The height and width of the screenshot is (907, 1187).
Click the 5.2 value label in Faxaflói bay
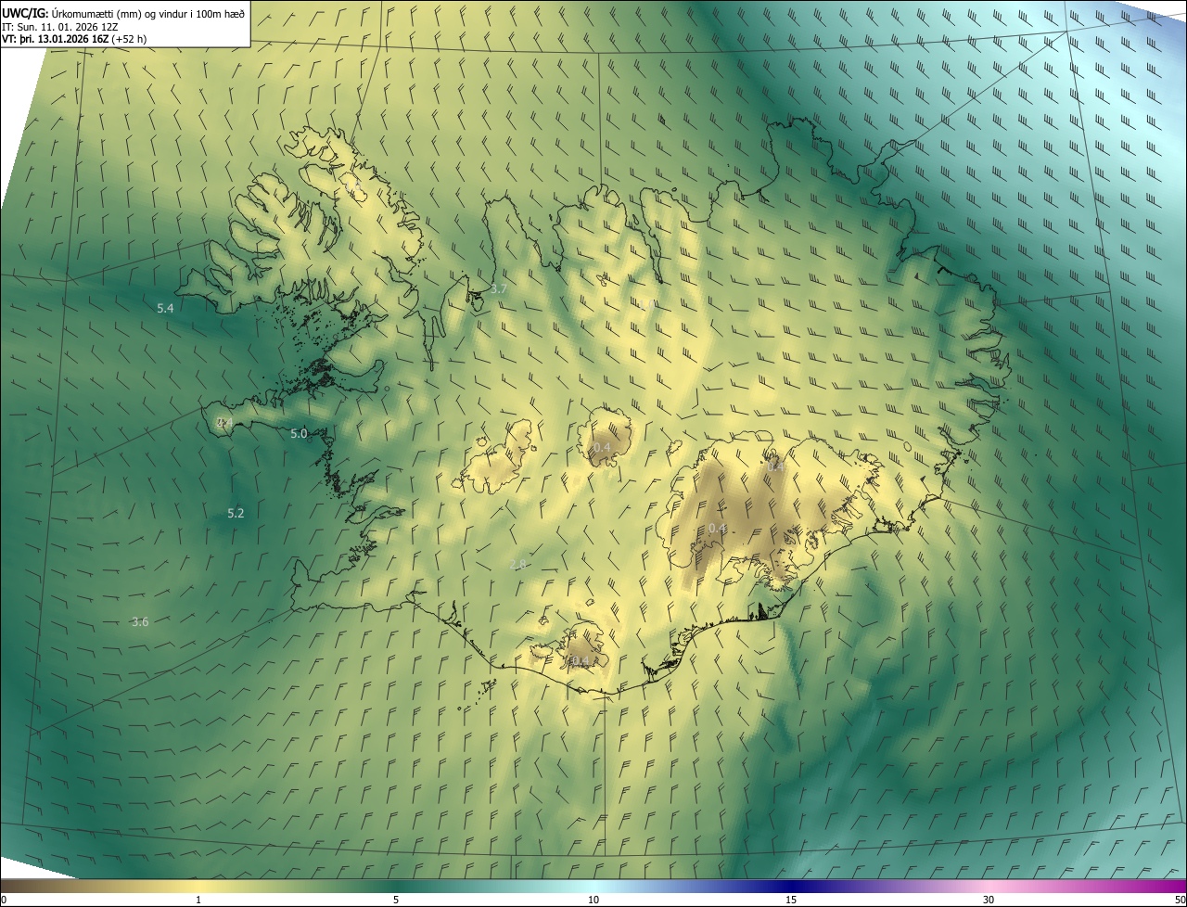tap(236, 513)
